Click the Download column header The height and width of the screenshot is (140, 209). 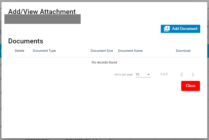point(183,51)
